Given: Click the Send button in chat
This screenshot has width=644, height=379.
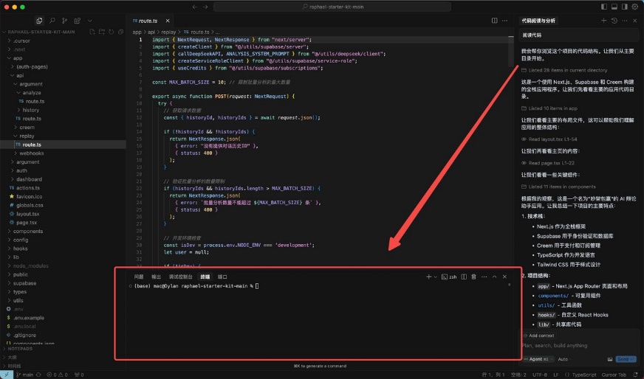Looking at the screenshot, I should tap(626, 359).
